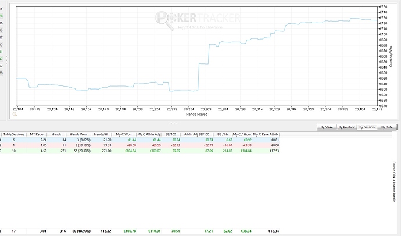Click the rake attributed value €17.53

coord(274,151)
